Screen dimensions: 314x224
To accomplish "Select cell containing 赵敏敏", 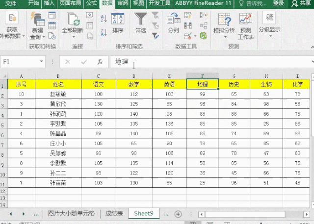I will 58,94.
